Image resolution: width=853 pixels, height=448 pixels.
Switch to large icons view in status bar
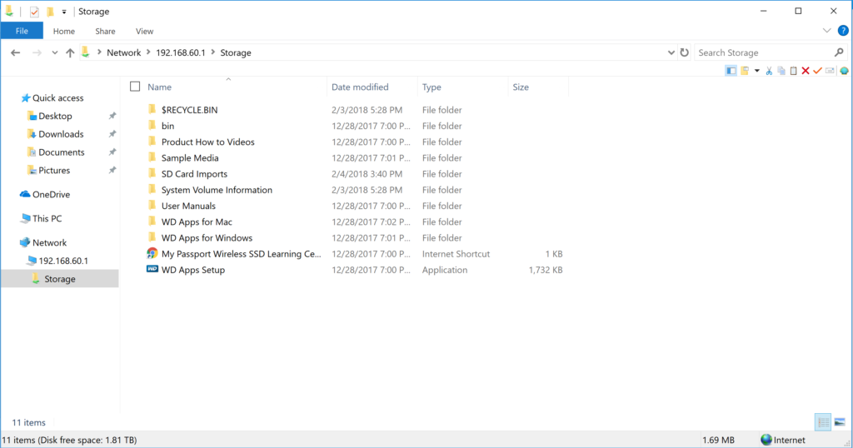(839, 422)
